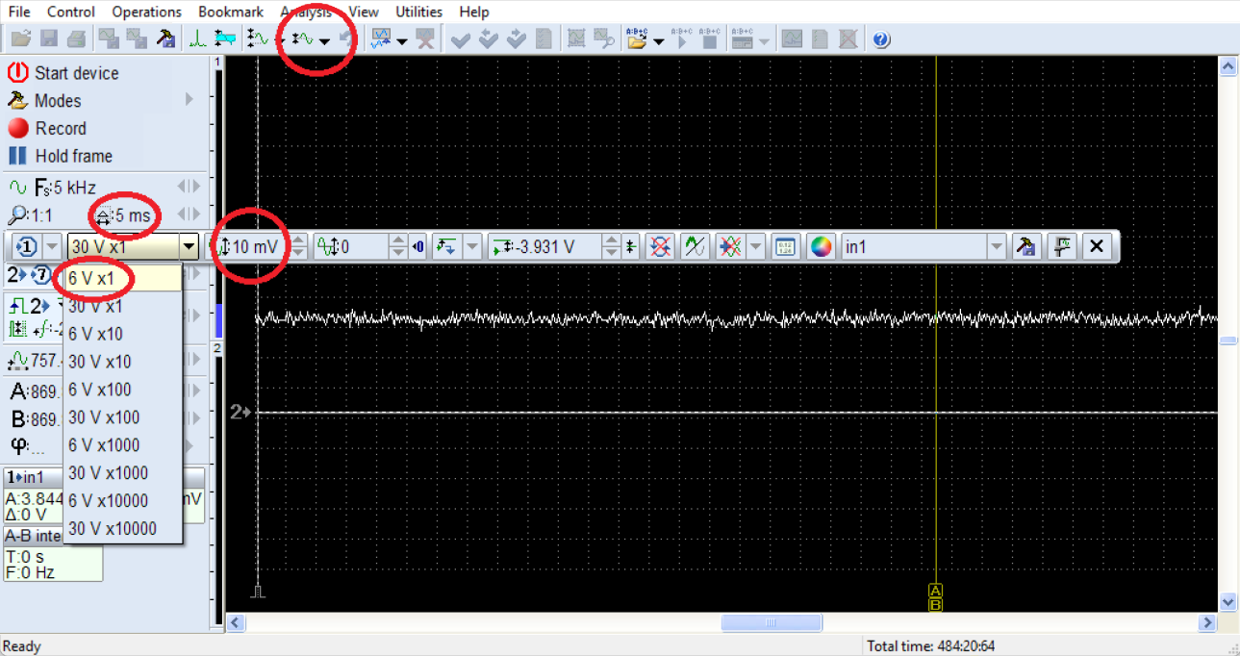Open the Bookmark menu
The height and width of the screenshot is (656, 1240).
click(231, 12)
